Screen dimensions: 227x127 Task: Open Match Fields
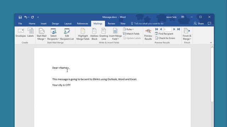(x=131, y=34)
